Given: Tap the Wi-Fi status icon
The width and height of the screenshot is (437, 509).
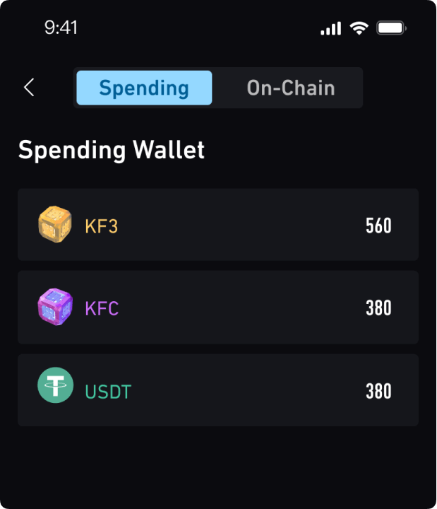Looking at the screenshot, I should click(359, 28).
